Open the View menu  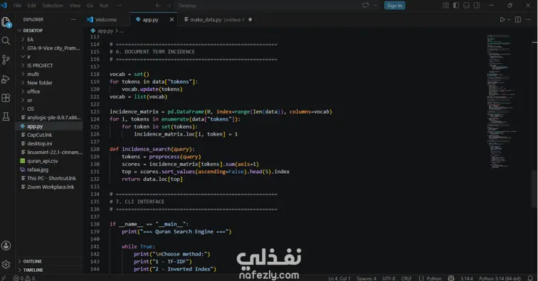coord(75,6)
